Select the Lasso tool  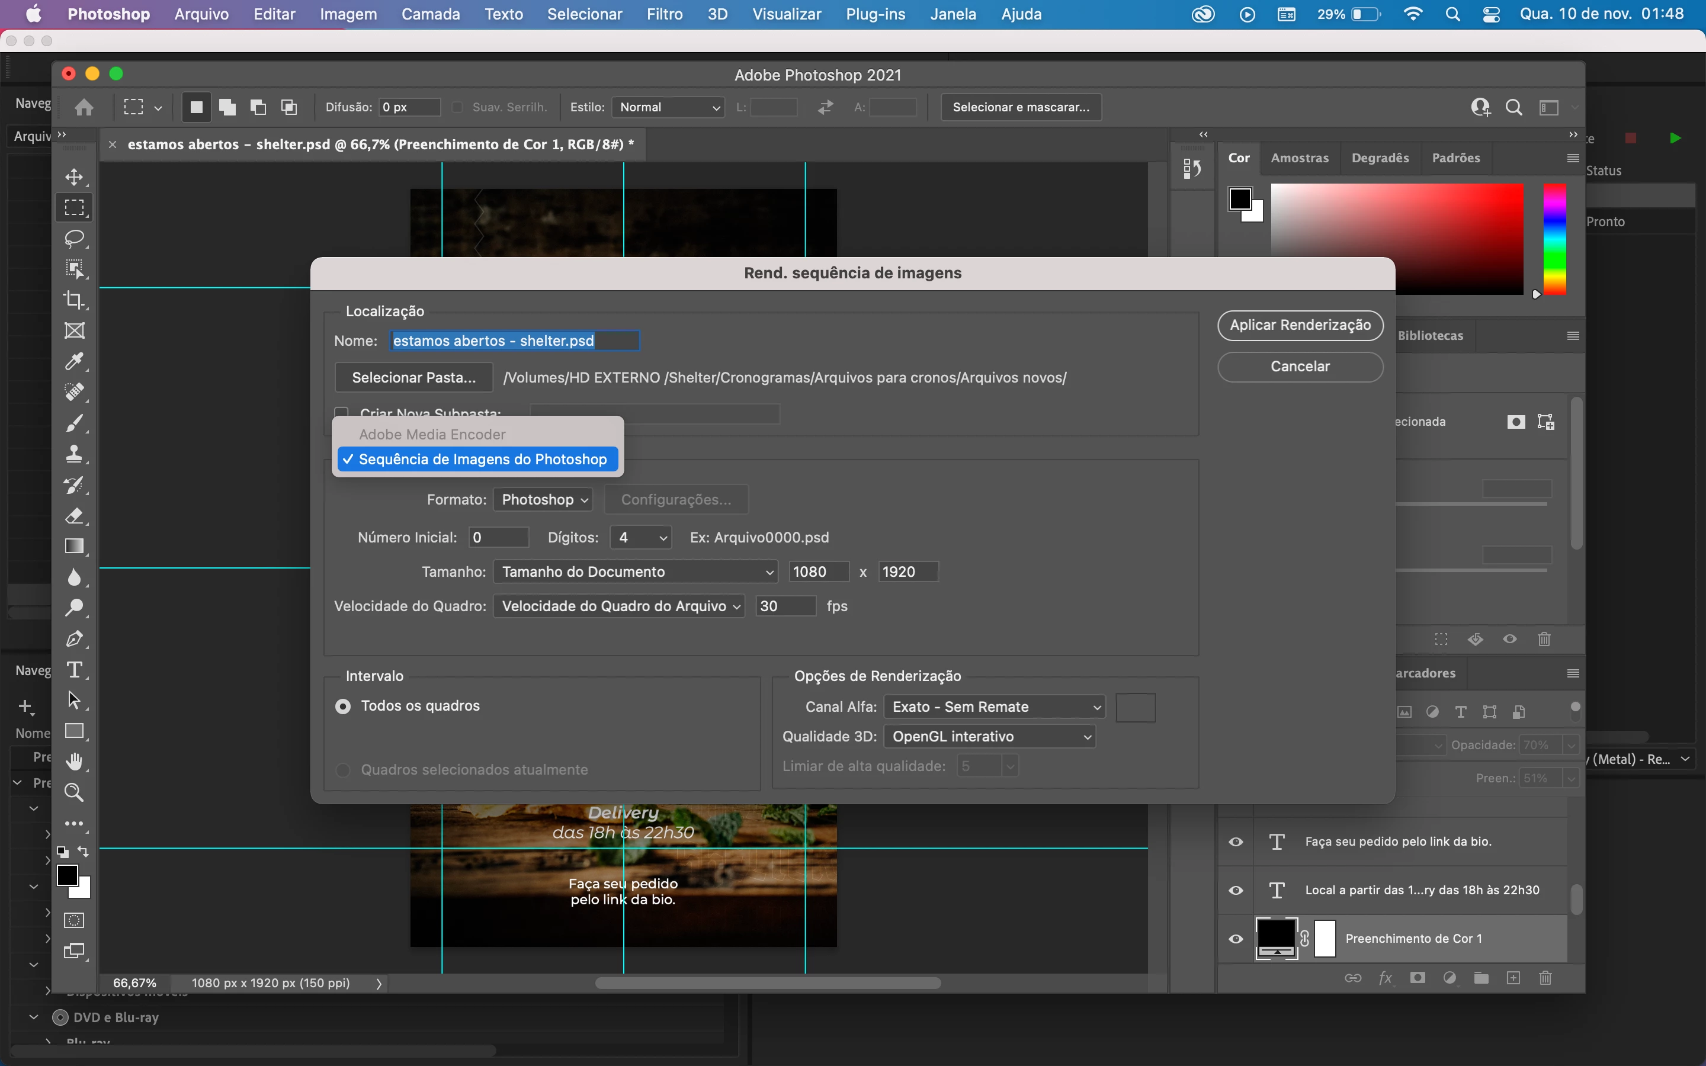[x=74, y=238]
